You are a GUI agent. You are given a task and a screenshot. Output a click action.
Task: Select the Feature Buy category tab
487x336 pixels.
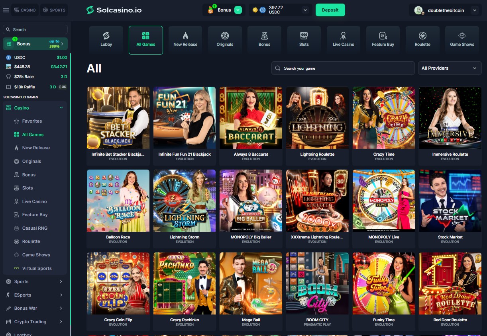click(383, 40)
